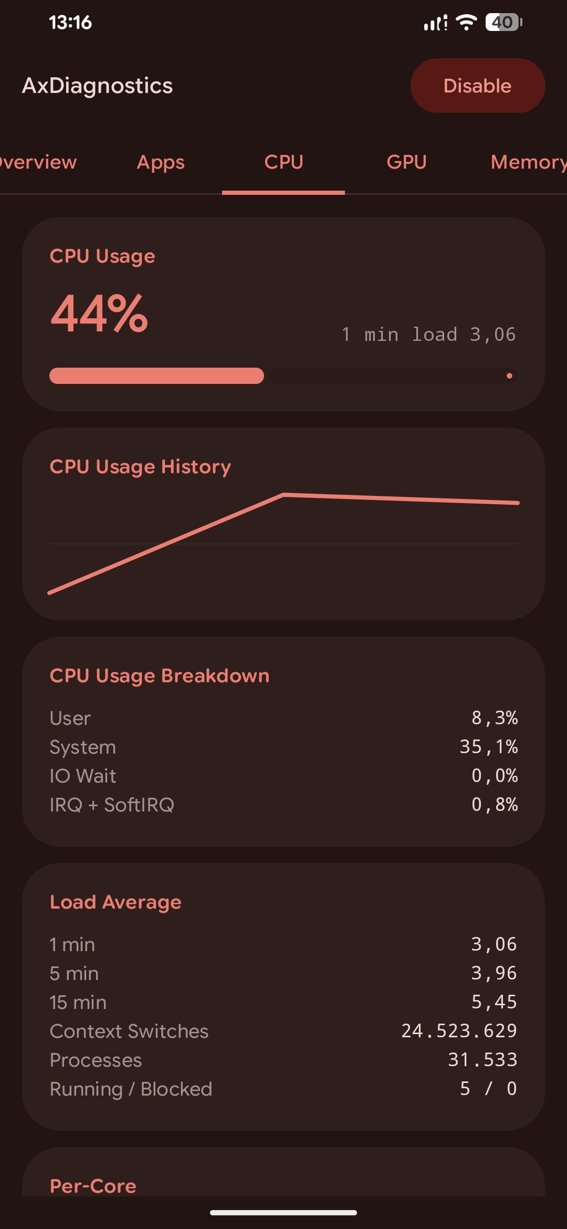567x1229 pixels.
Task: Click the CPU usage progress bar
Action: (283, 376)
